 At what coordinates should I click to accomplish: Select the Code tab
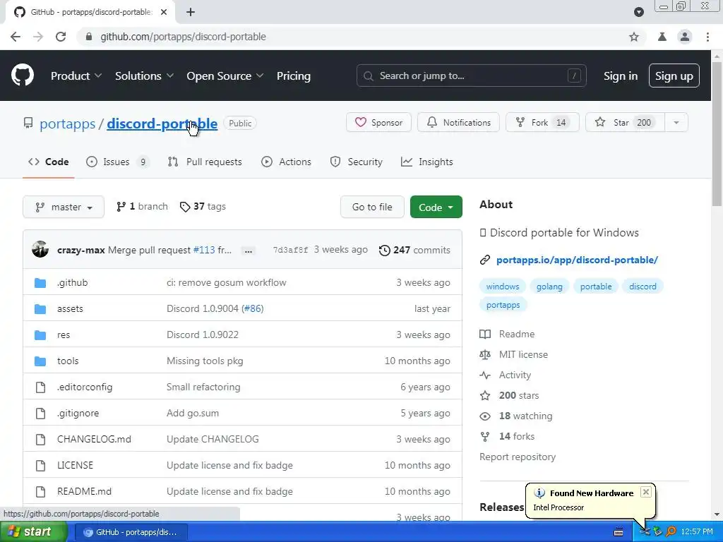[49, 162]
